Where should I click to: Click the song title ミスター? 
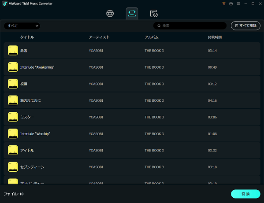point(27,117)
